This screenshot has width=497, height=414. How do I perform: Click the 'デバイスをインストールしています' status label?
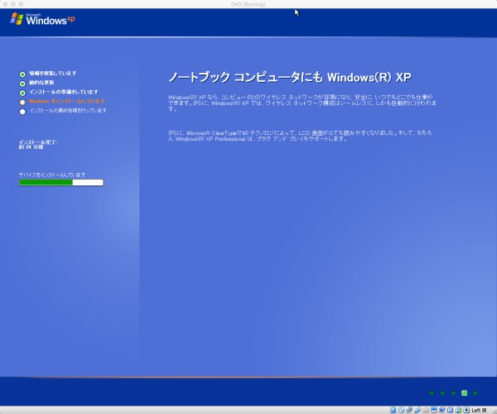pyautogui.click(x=52, y=175)
